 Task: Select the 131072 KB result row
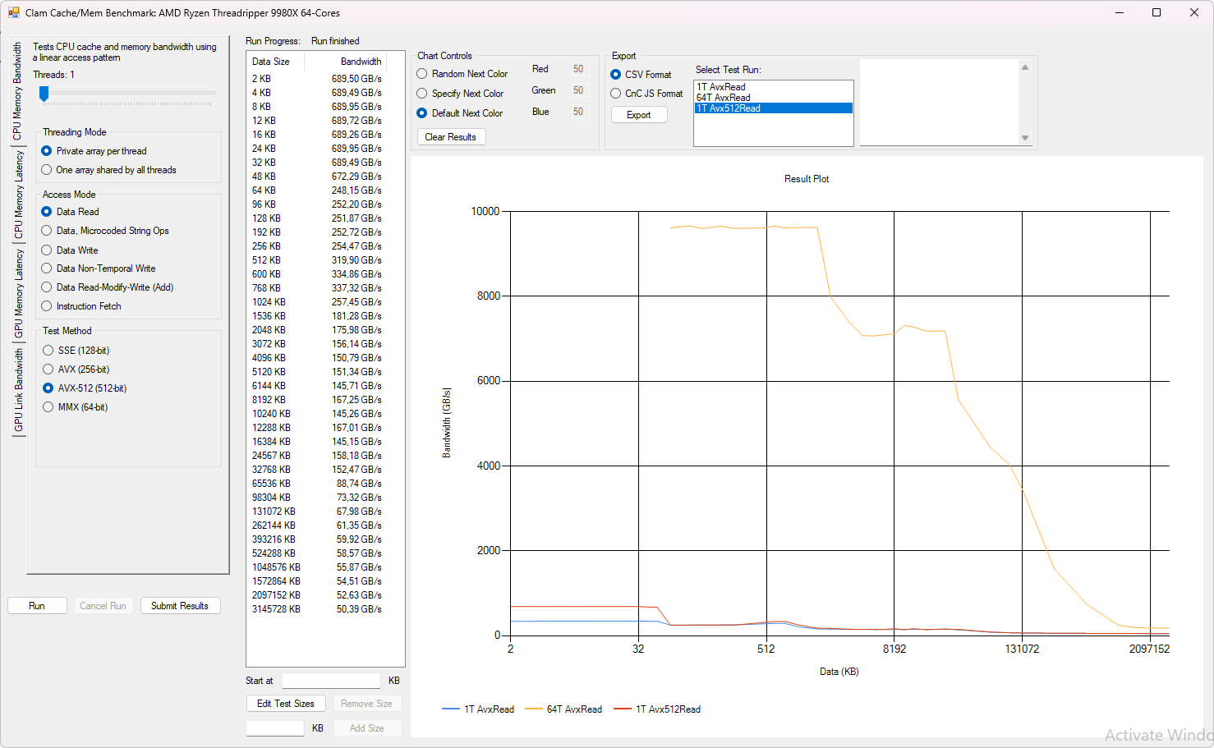coord(317,512)
